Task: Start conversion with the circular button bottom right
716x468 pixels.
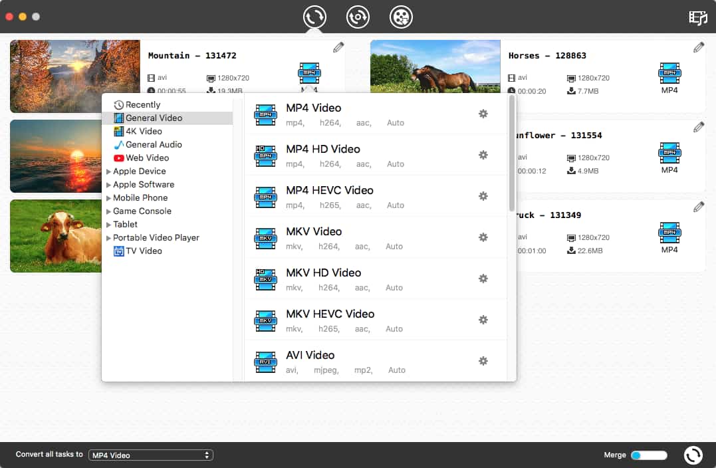Action: [x=693, y=455]
